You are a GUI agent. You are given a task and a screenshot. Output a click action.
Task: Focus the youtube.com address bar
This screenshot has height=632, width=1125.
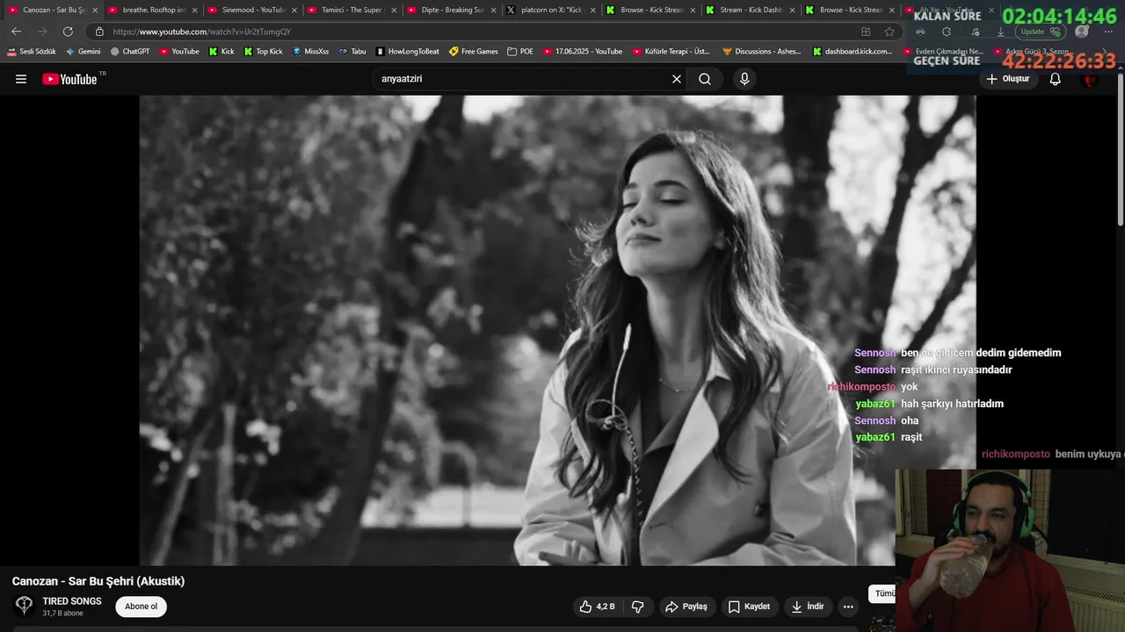(x=475, y=32)
